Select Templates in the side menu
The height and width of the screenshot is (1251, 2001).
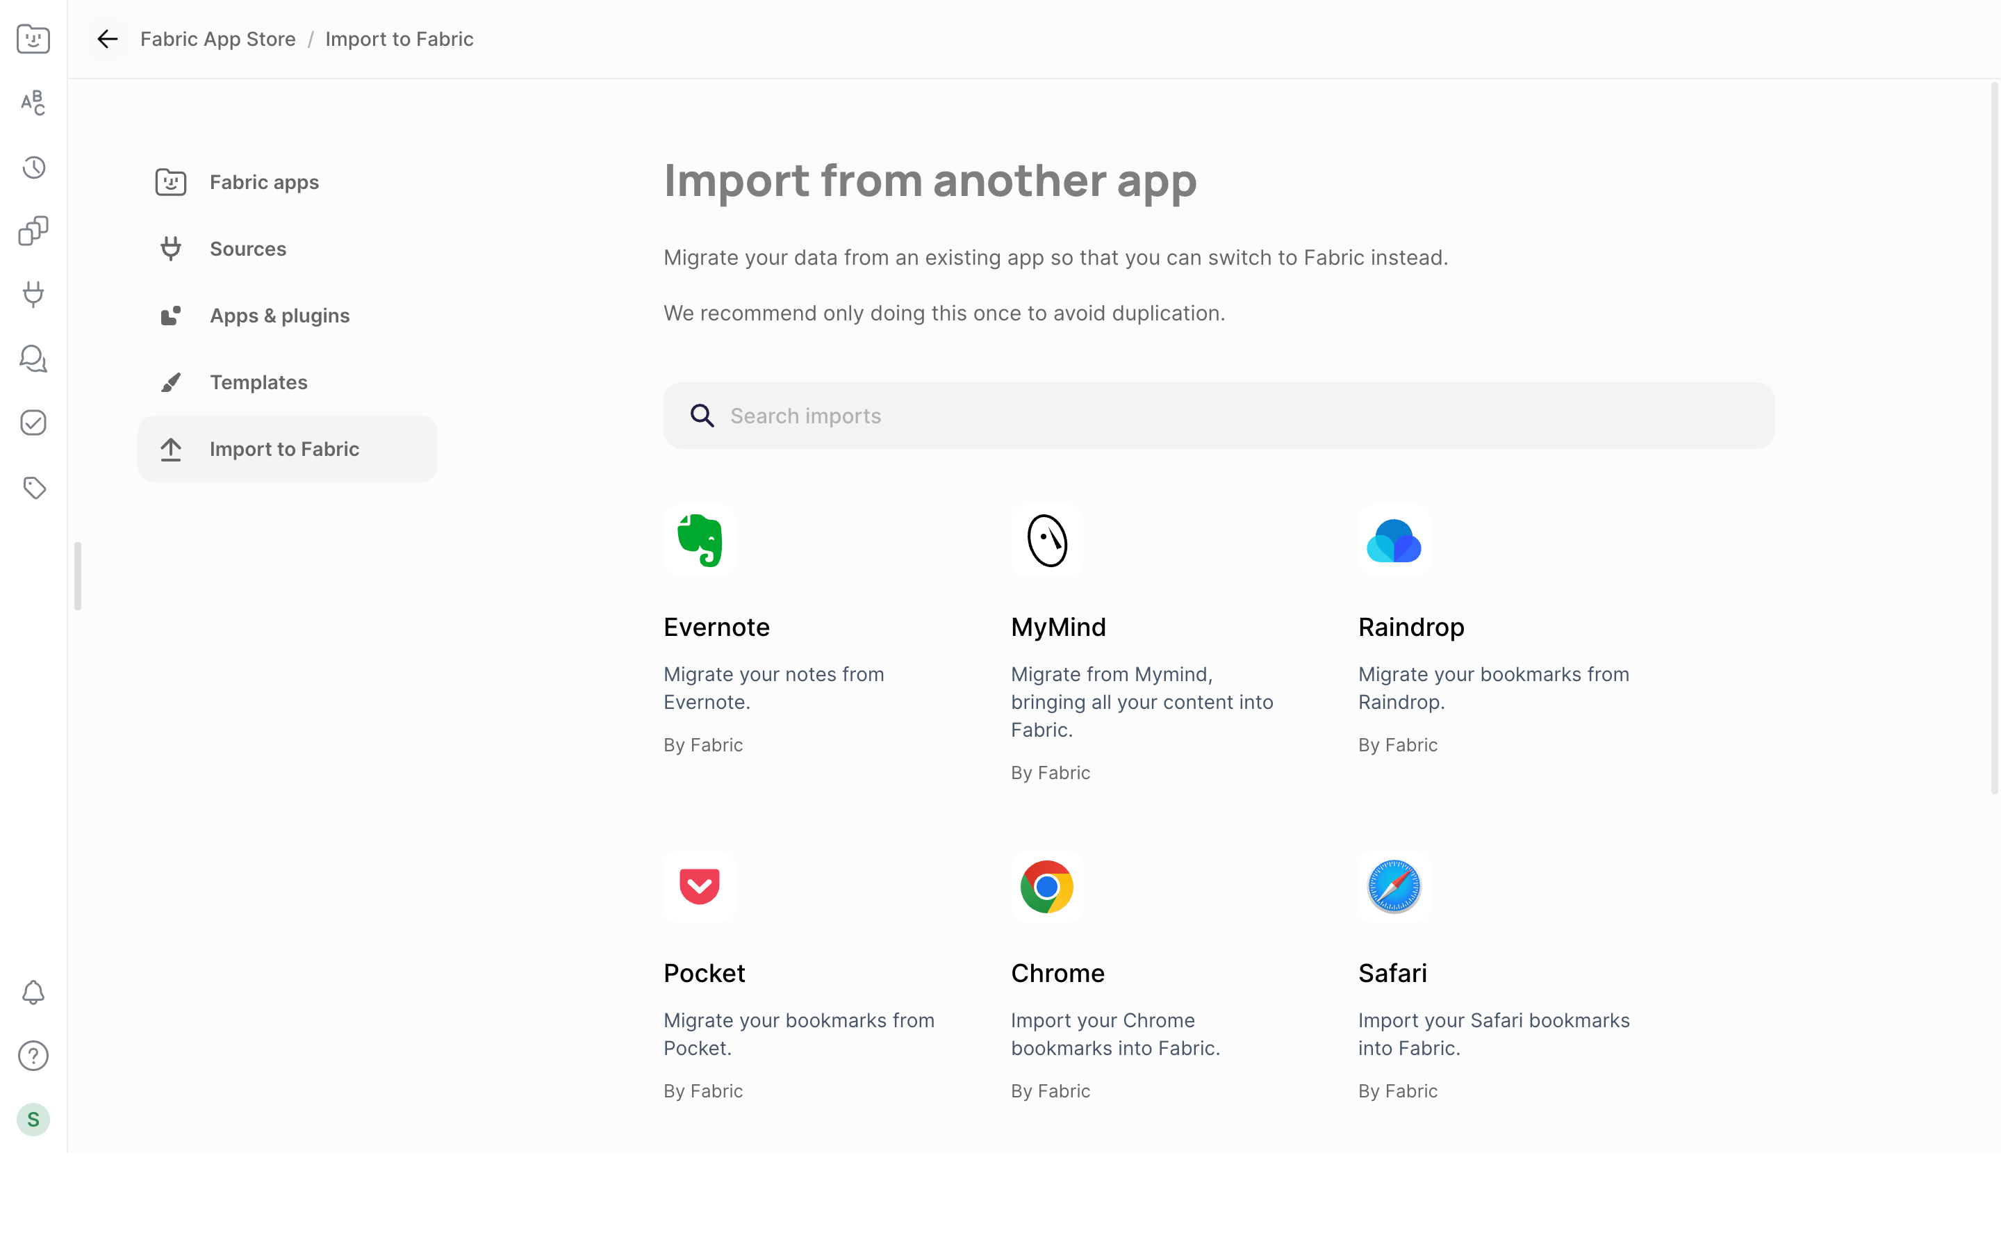288,382
